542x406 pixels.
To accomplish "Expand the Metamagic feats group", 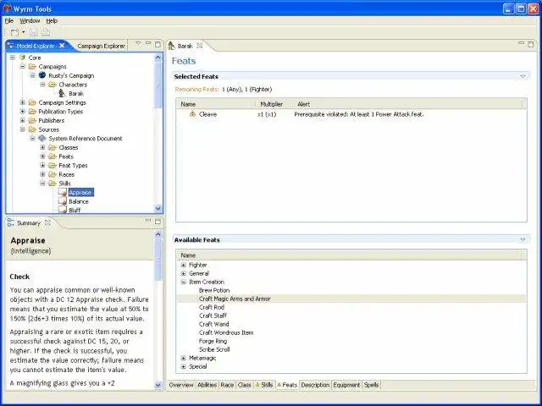I will pyautogui.click(x=184, y=358).
